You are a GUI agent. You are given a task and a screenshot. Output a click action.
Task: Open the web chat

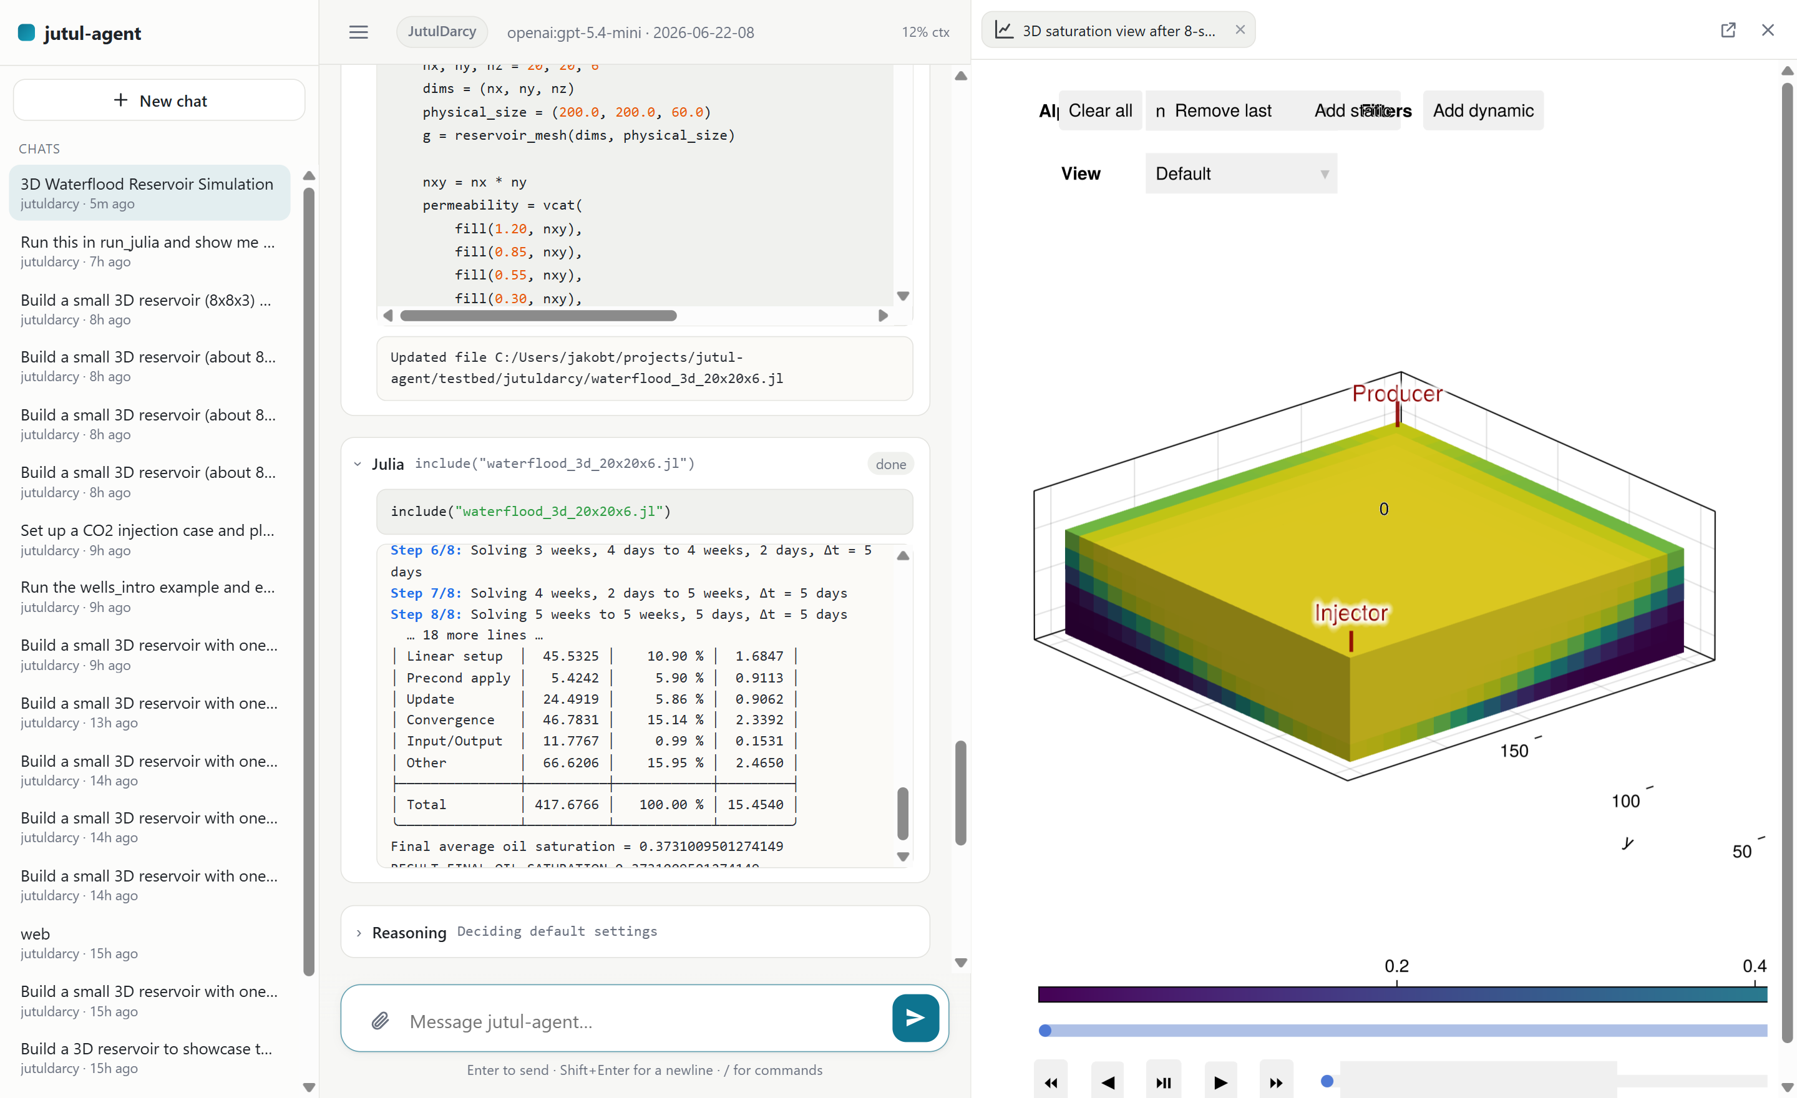[x=150, y=943]
